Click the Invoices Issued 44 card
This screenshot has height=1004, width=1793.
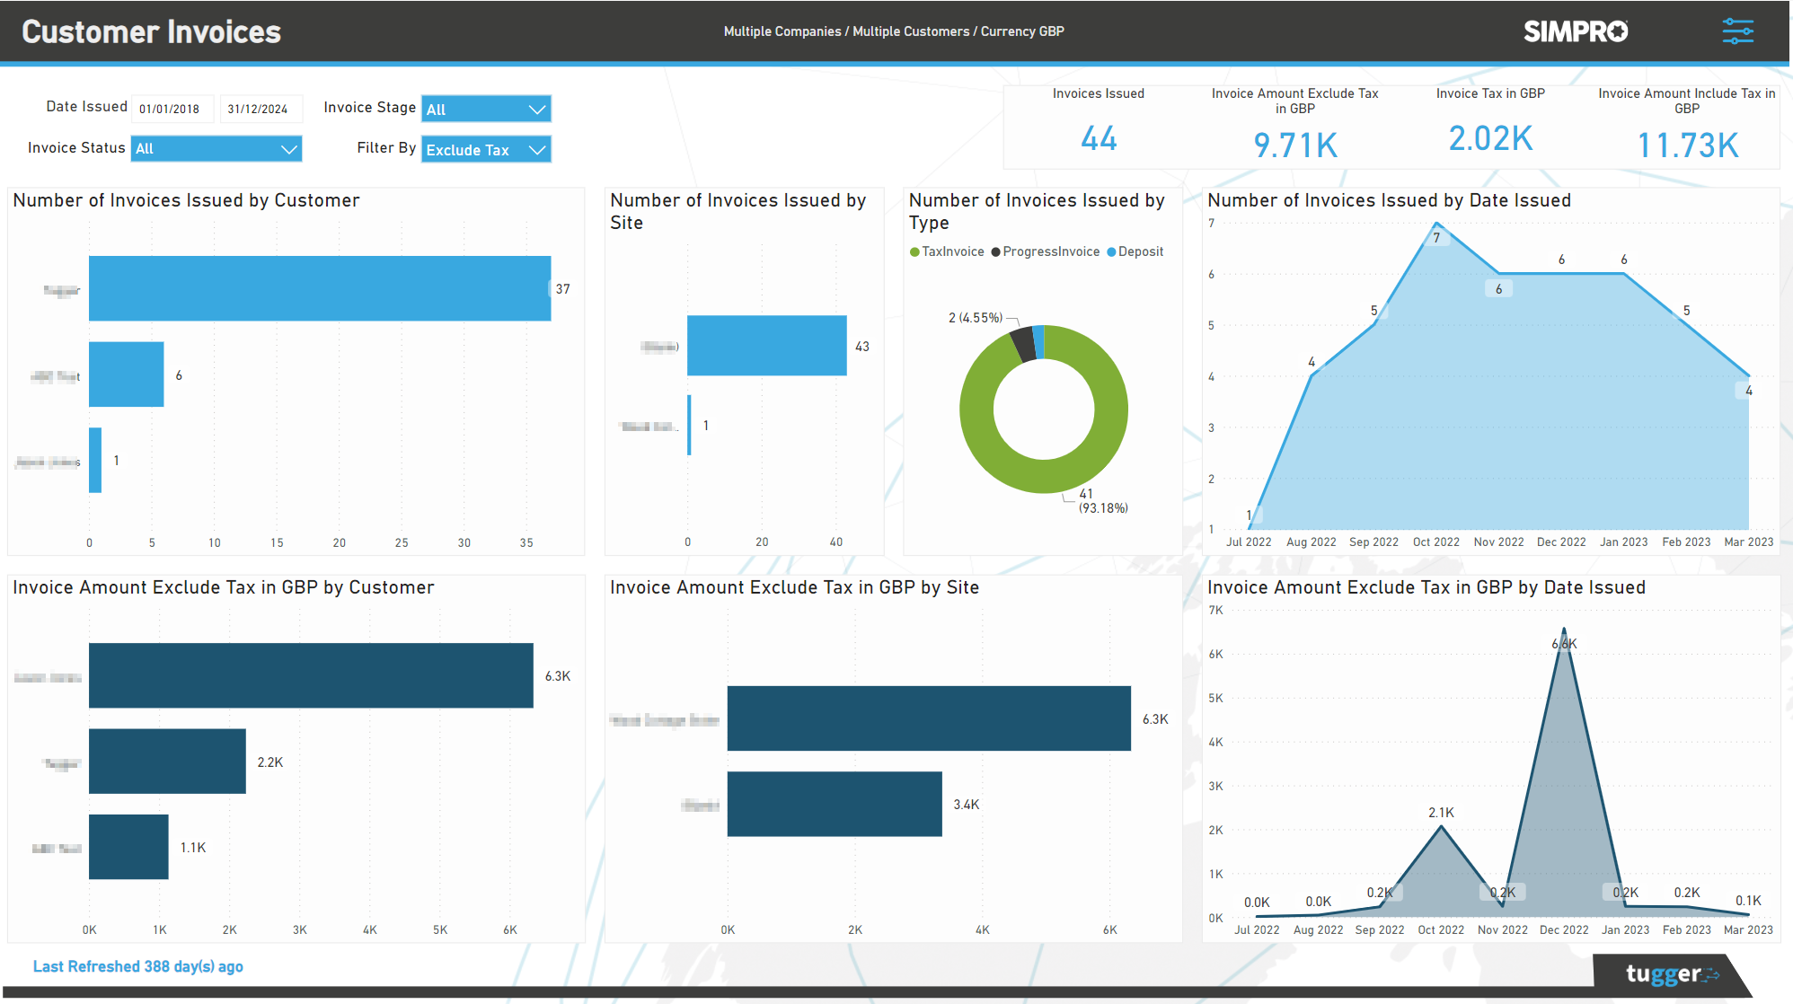1099,126
